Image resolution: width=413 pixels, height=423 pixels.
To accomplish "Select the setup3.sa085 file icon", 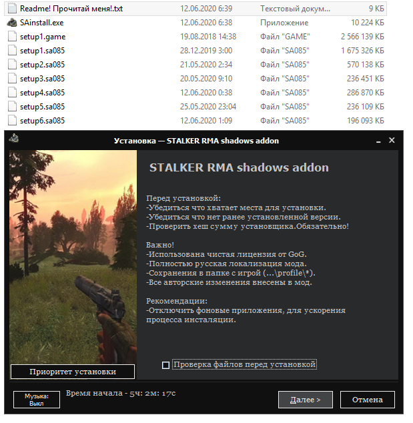I will [x=12, y=79].
